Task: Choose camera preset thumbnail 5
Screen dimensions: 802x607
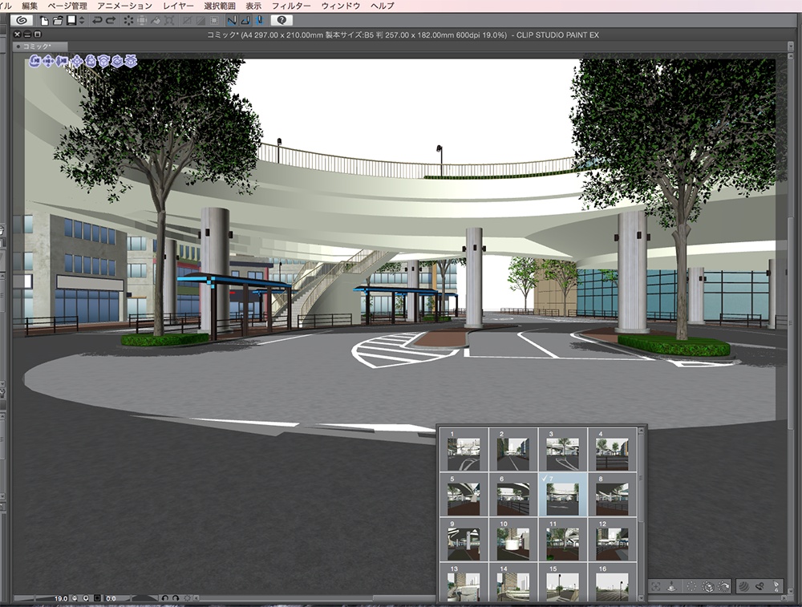Action: 464,495
